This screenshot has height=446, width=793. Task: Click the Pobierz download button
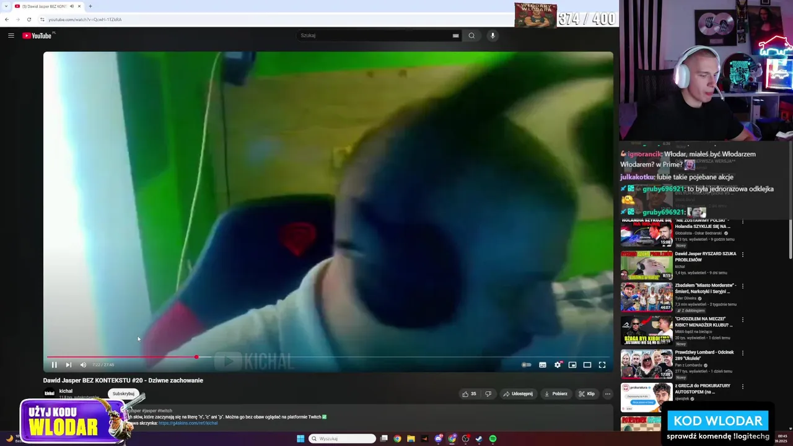(556, 394)
